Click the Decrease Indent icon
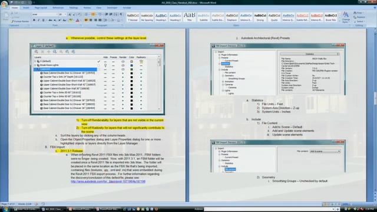Viewport: 377px width, 212px height. (x=106, y=14)
